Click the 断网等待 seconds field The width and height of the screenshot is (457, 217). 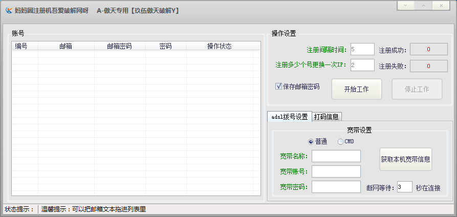404,187
